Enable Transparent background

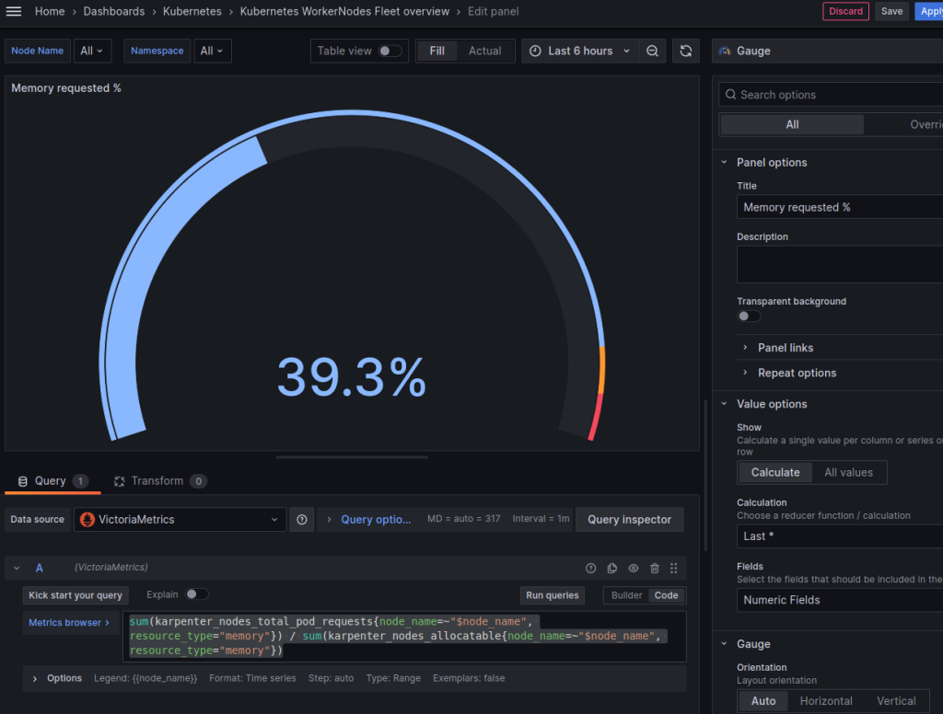point(749,316)
